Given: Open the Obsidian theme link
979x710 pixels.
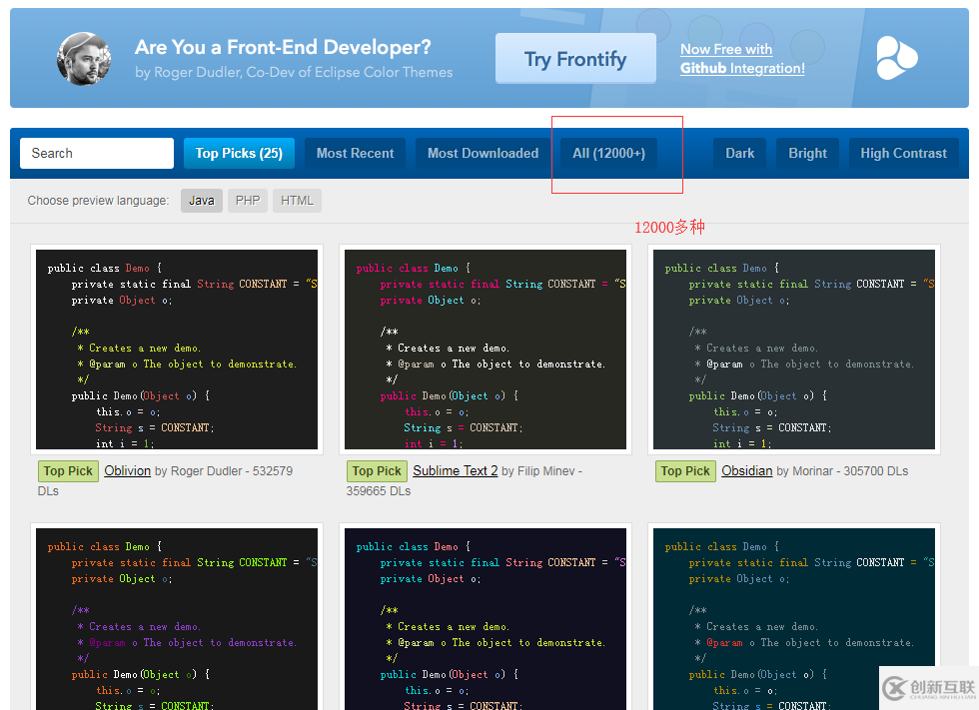Looking at the screenshot, I should 746,471.
